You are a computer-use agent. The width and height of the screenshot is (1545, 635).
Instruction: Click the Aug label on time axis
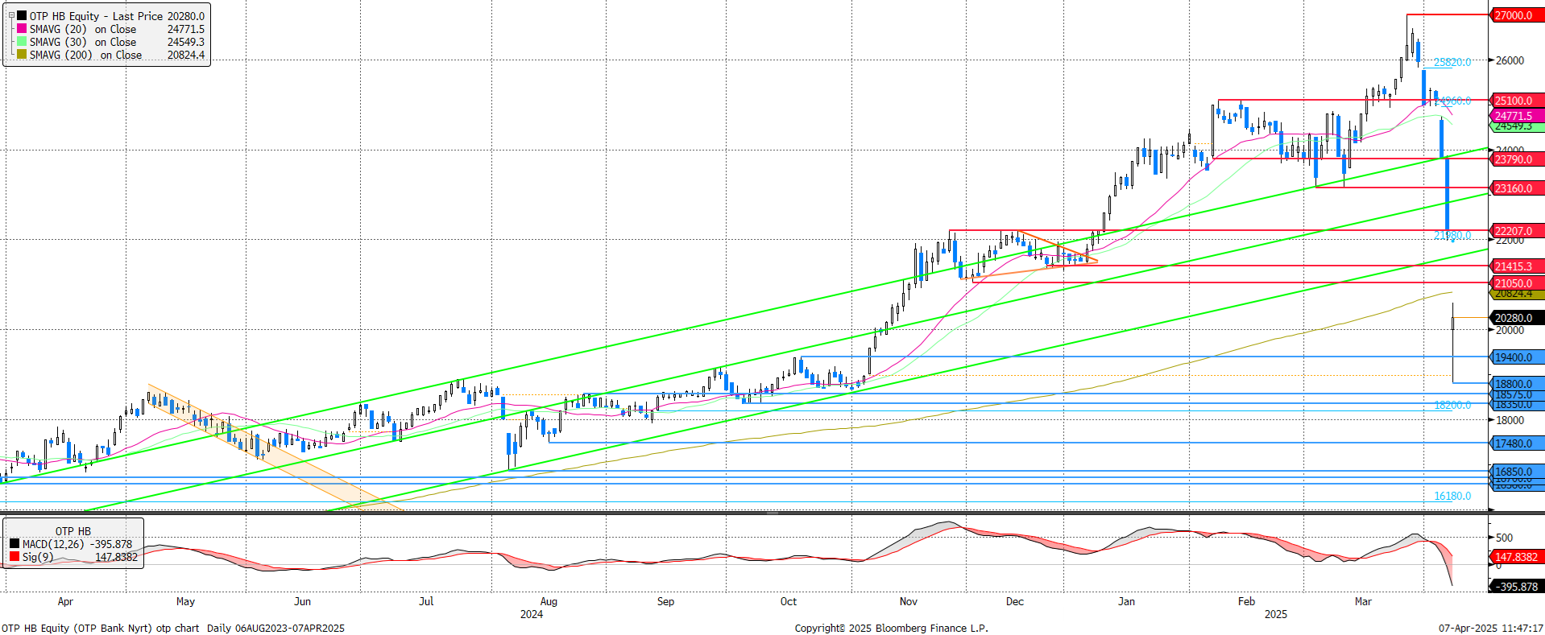[549, 601]
